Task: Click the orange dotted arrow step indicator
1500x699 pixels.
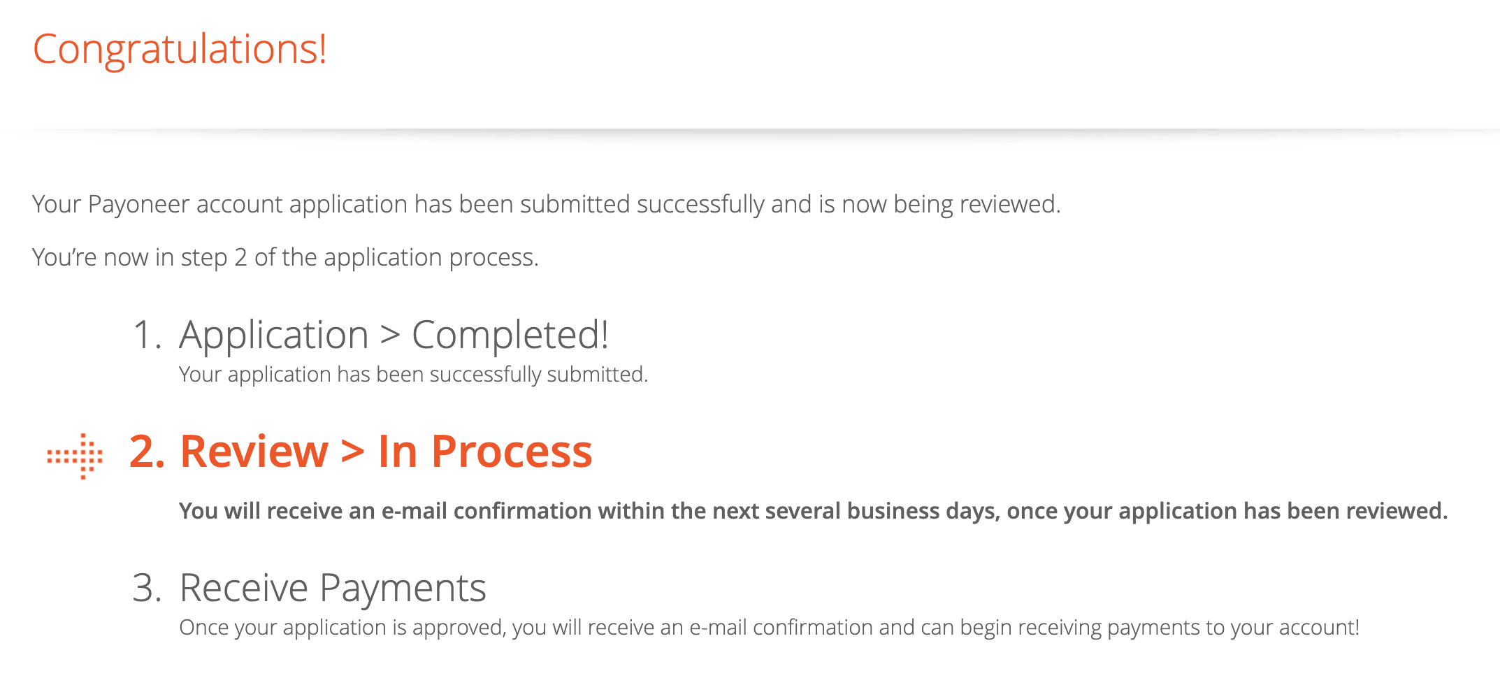Action: 75,456
